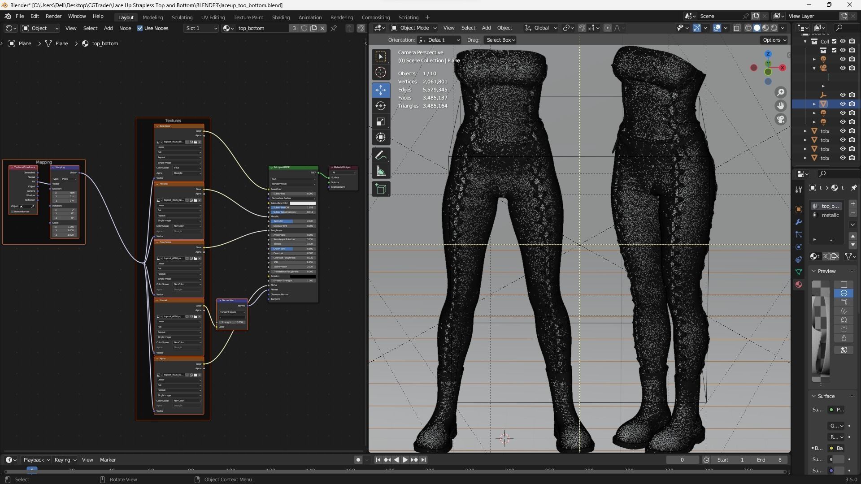Image resolution: width=861 pixels, height=484 pixels.
Task: Open Particles properties tab
Action: tap(799, 234)
